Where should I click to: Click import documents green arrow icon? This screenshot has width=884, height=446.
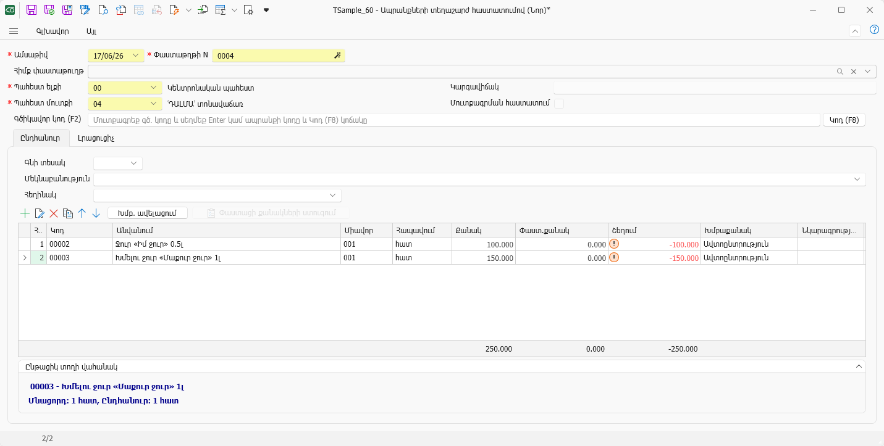(x=203, y=10)
